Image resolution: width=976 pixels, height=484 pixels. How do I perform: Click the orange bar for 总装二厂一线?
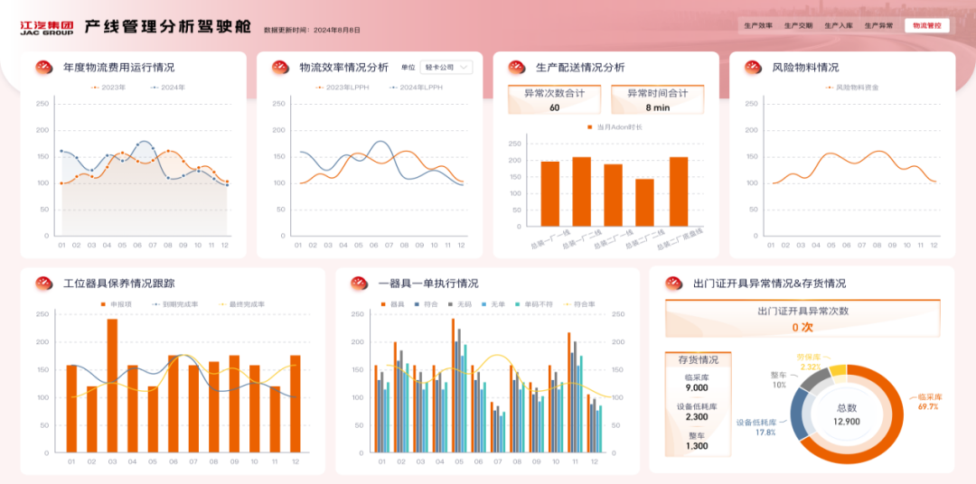click(614, 195)
